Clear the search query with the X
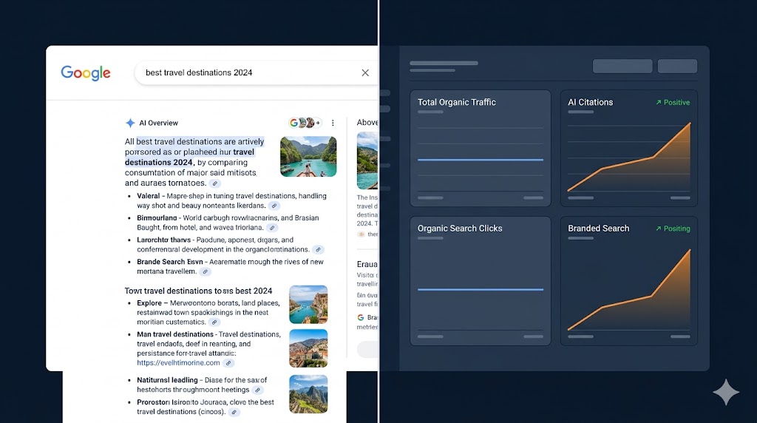 click(x=365, y=73)
